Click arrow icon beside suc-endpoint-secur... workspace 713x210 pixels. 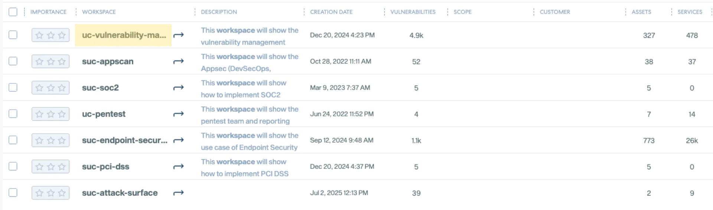pyautogui.click(x=179, y=140)
